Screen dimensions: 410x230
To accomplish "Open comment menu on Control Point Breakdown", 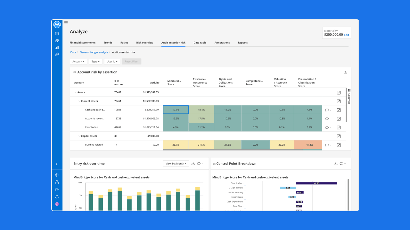I will pos(342,164).
